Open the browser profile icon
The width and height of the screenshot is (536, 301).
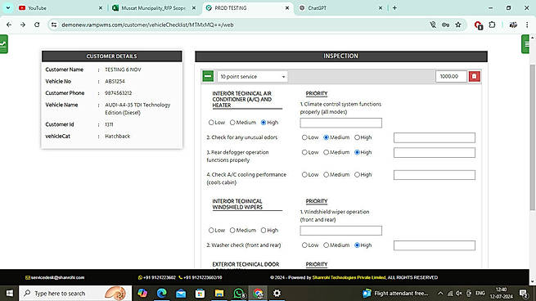point(513,25)
